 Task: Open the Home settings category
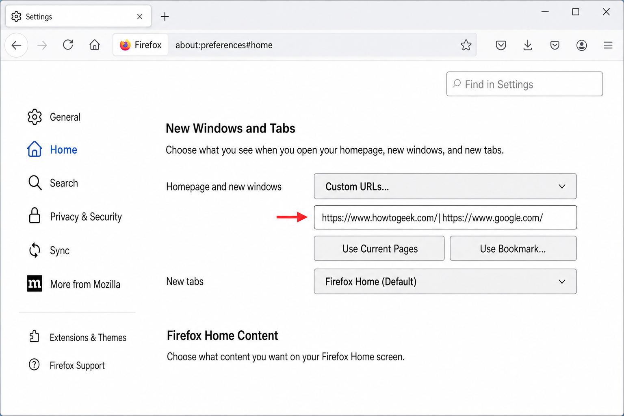tap(63, 149)
